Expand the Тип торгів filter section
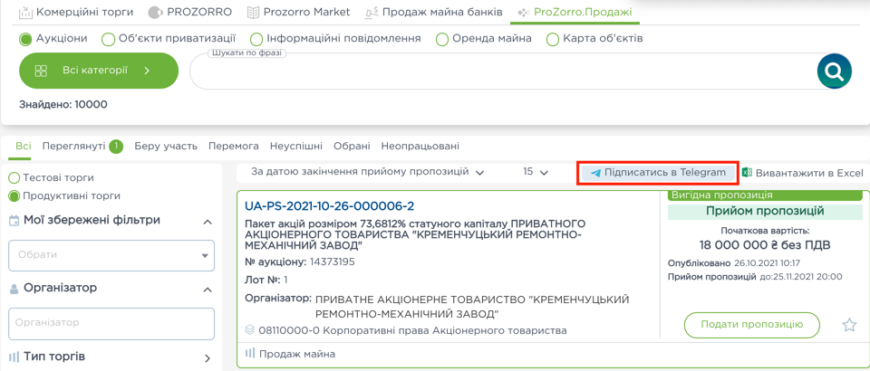870x371 pixels. [x=208, y=357]
